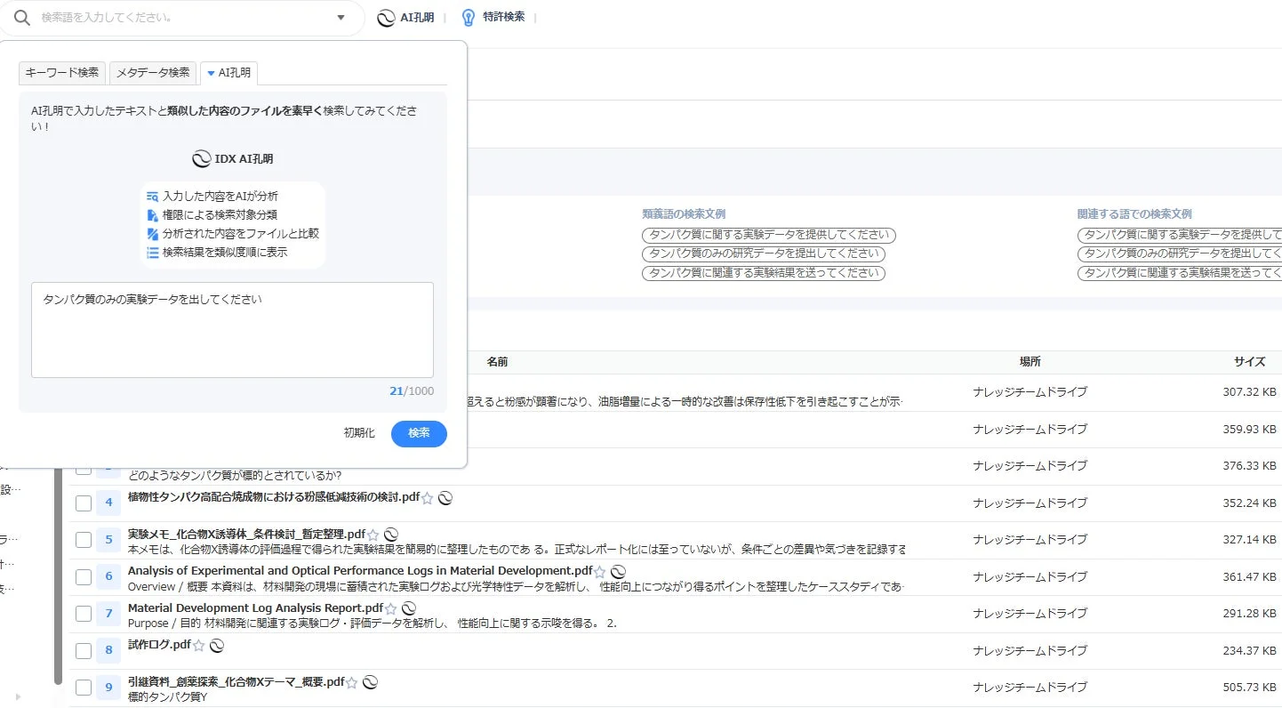1282x708 pixels.
Task: Click the magnifier icon in the search bar
Action: (x=21, y=17)
